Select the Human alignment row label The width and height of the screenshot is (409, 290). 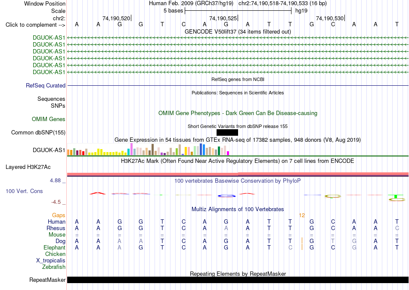tap(56, 222)
